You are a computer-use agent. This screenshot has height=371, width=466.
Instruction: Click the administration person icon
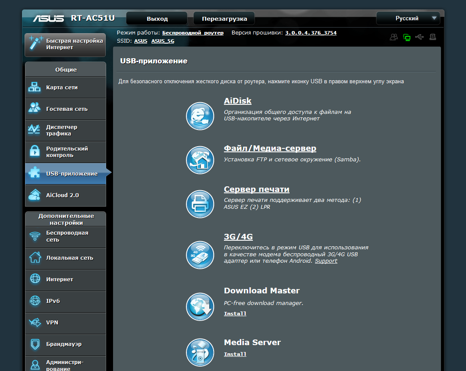coord(35,365)
